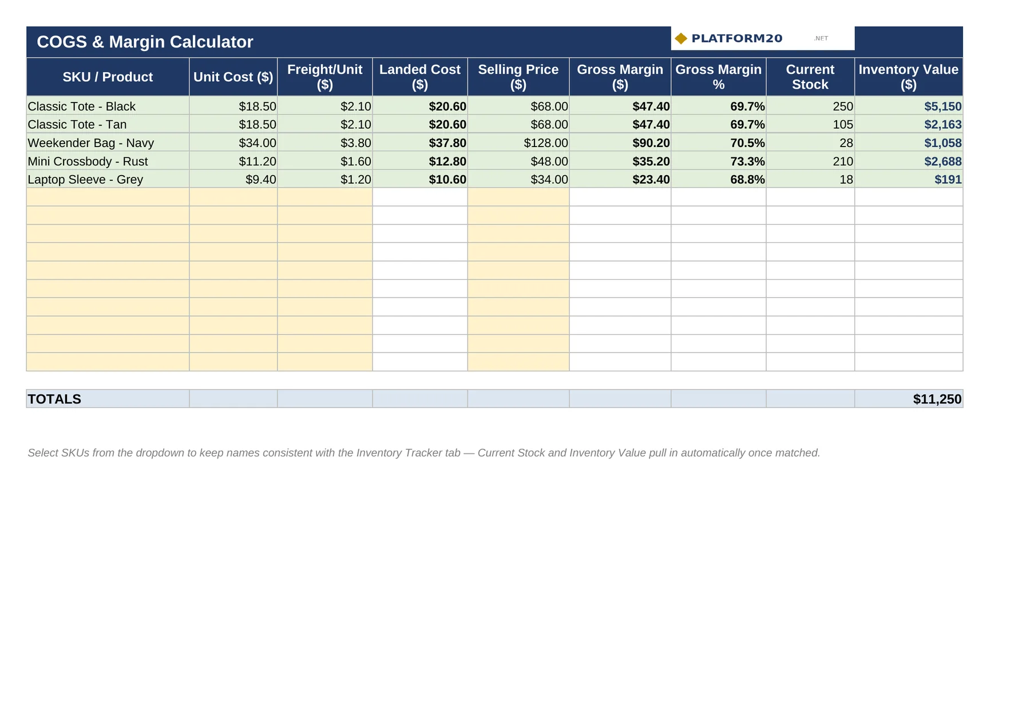Click the Gross Margin ($) column header
Screen dimensions: 1030x728
pyautogui.click(x=620, y=77)
